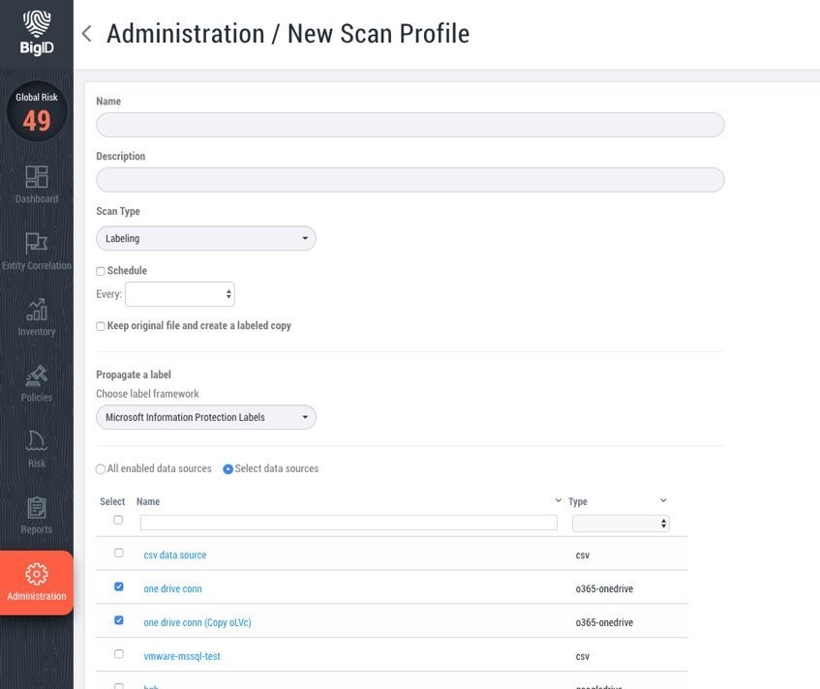Select the Administration gear icon
Viewport: 820px width, 689px height.
point(37,573)
